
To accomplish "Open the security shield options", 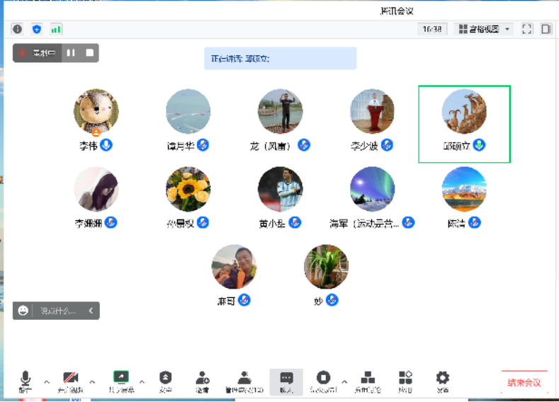I will point(165,381).
